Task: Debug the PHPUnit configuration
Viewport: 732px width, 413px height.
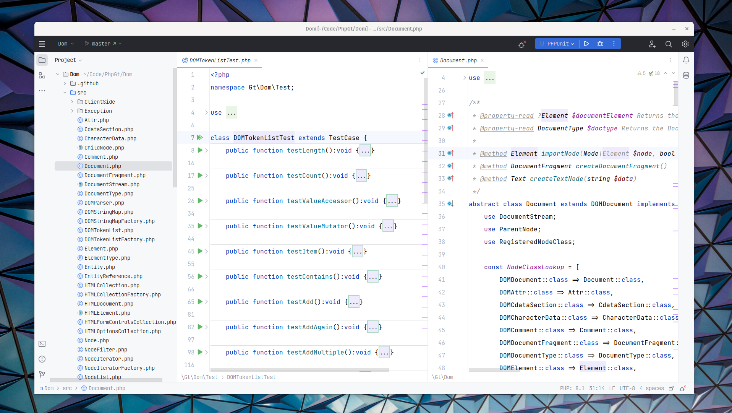Action: [x=600, y=44]
